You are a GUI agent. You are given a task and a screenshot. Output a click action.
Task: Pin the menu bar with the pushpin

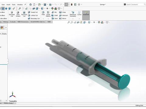pos(25,5)
